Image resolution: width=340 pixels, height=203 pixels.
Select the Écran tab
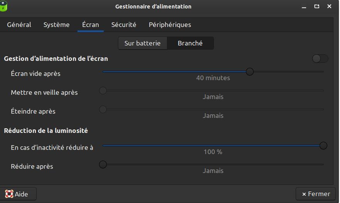91,25
